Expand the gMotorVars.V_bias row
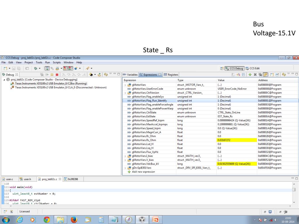Screen dimensions: 299x224 pos(125,160)
